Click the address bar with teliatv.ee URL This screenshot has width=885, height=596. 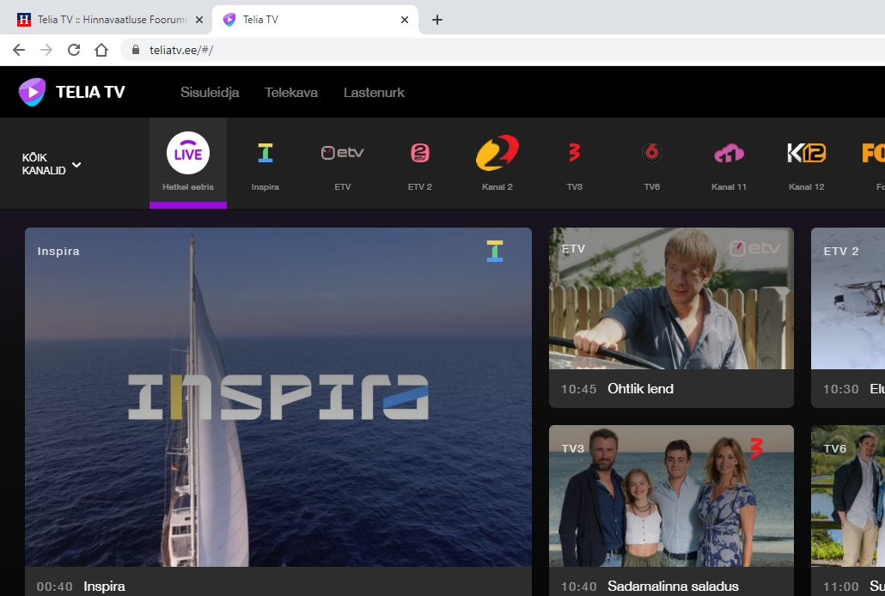pyautogui.click(x=430, y=50)
